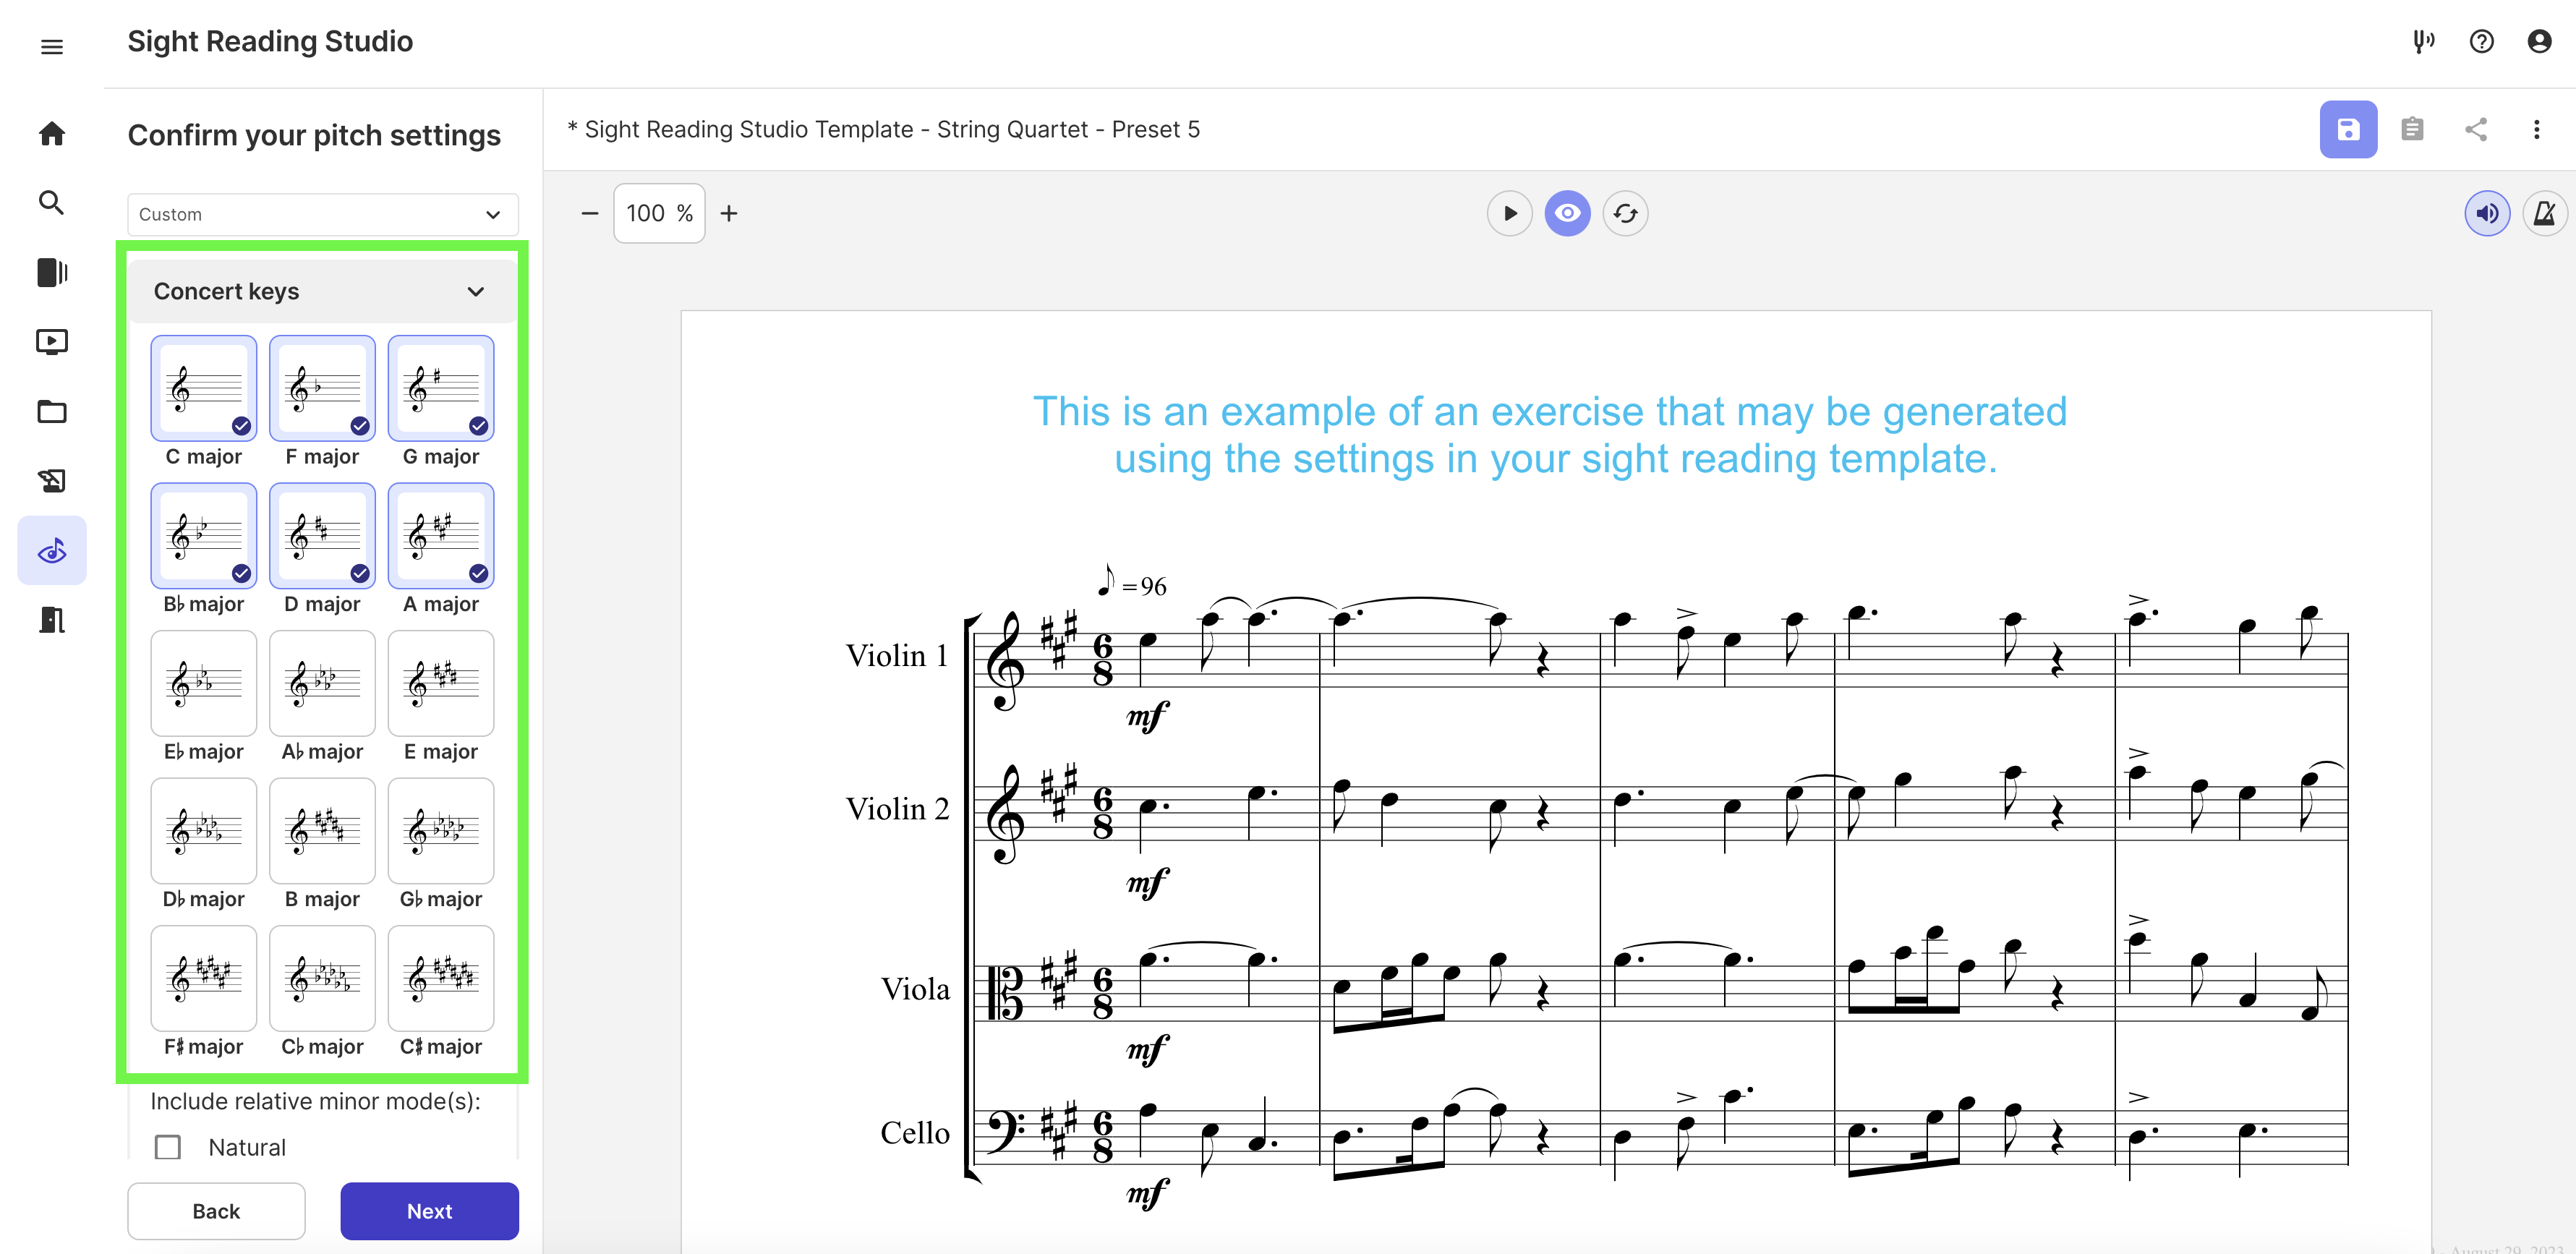The height and width of the screenshot is (1254, 2576).
Task: Play the example exercise
Action: coord(1510,213)
